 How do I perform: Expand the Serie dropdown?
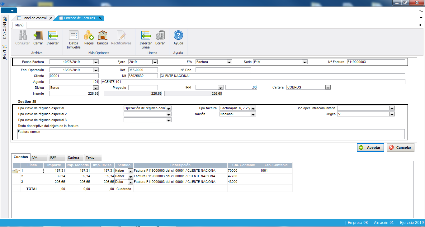click(x=305, y=62)
